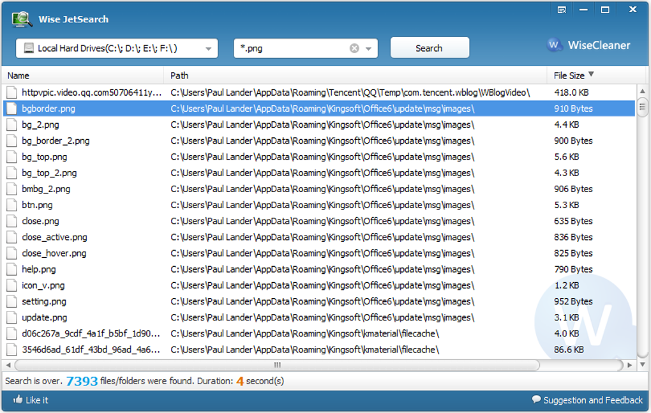The width and height of the screenshot is (651, 413).
Task: Open the feedback menu icon in title bar
Action: [x=562, y=10]
